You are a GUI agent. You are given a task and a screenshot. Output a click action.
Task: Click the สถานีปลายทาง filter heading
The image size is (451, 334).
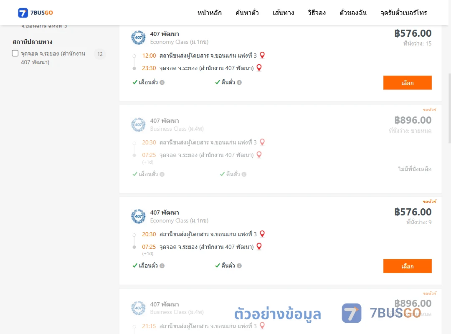coord(33,42)
